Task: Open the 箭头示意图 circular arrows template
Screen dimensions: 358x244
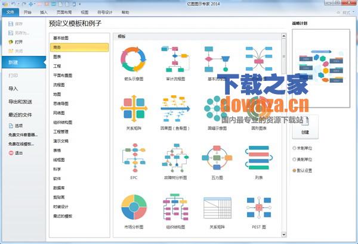Action: tap(134, 60)
